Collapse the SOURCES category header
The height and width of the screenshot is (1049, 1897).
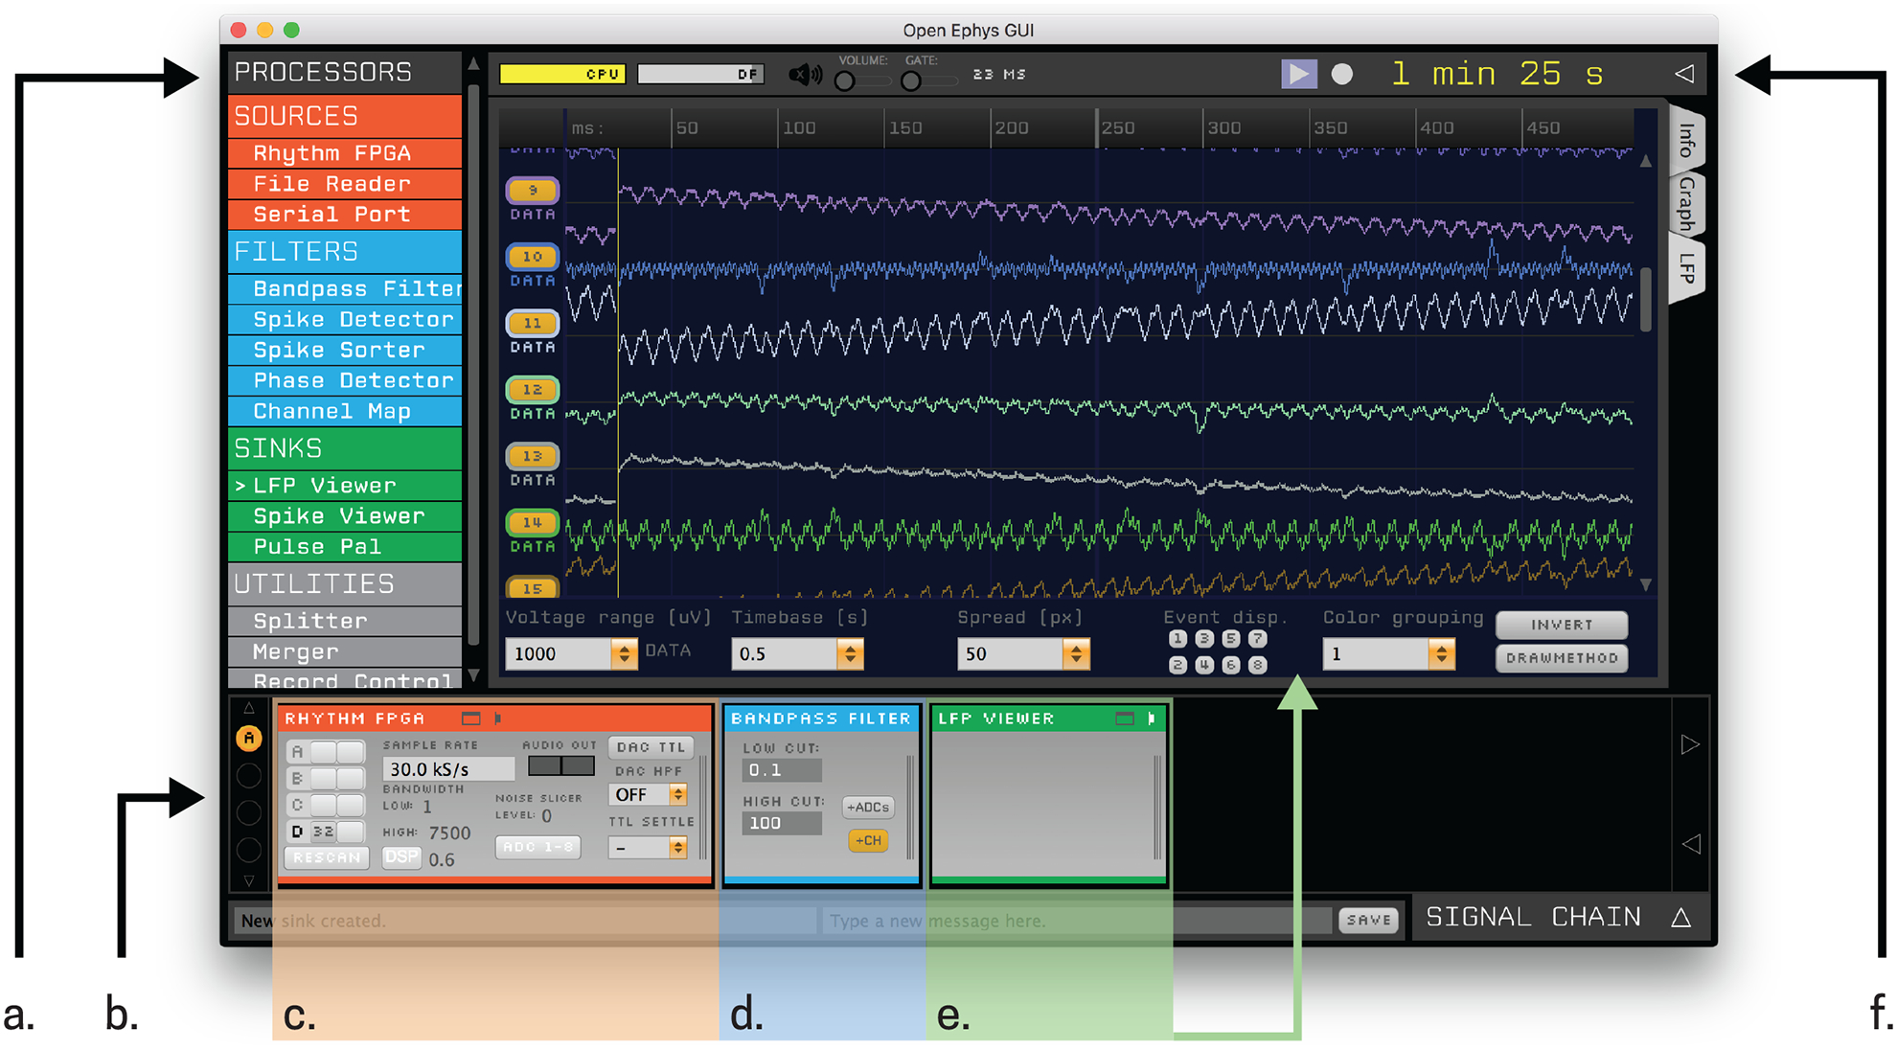pyautogui.click(x=345, y=116)
